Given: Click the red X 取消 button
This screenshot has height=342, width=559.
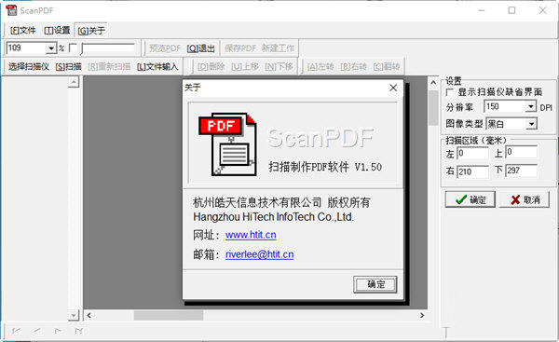Looking at the screenshot, I should (x=525, y=199).
